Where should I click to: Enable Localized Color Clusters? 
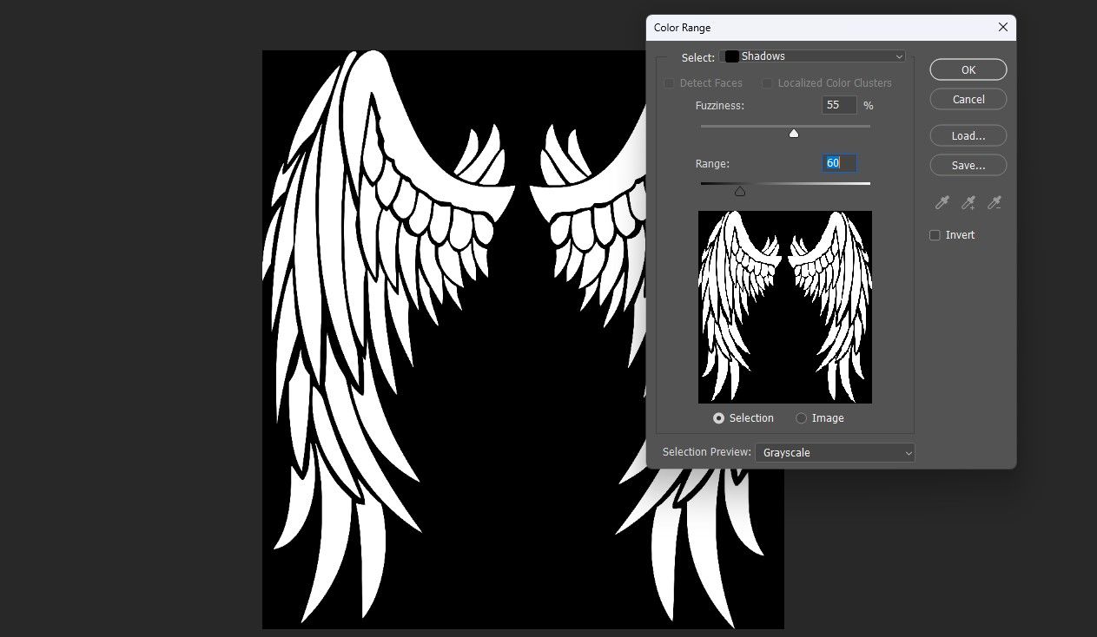click(x=767, y=82)
